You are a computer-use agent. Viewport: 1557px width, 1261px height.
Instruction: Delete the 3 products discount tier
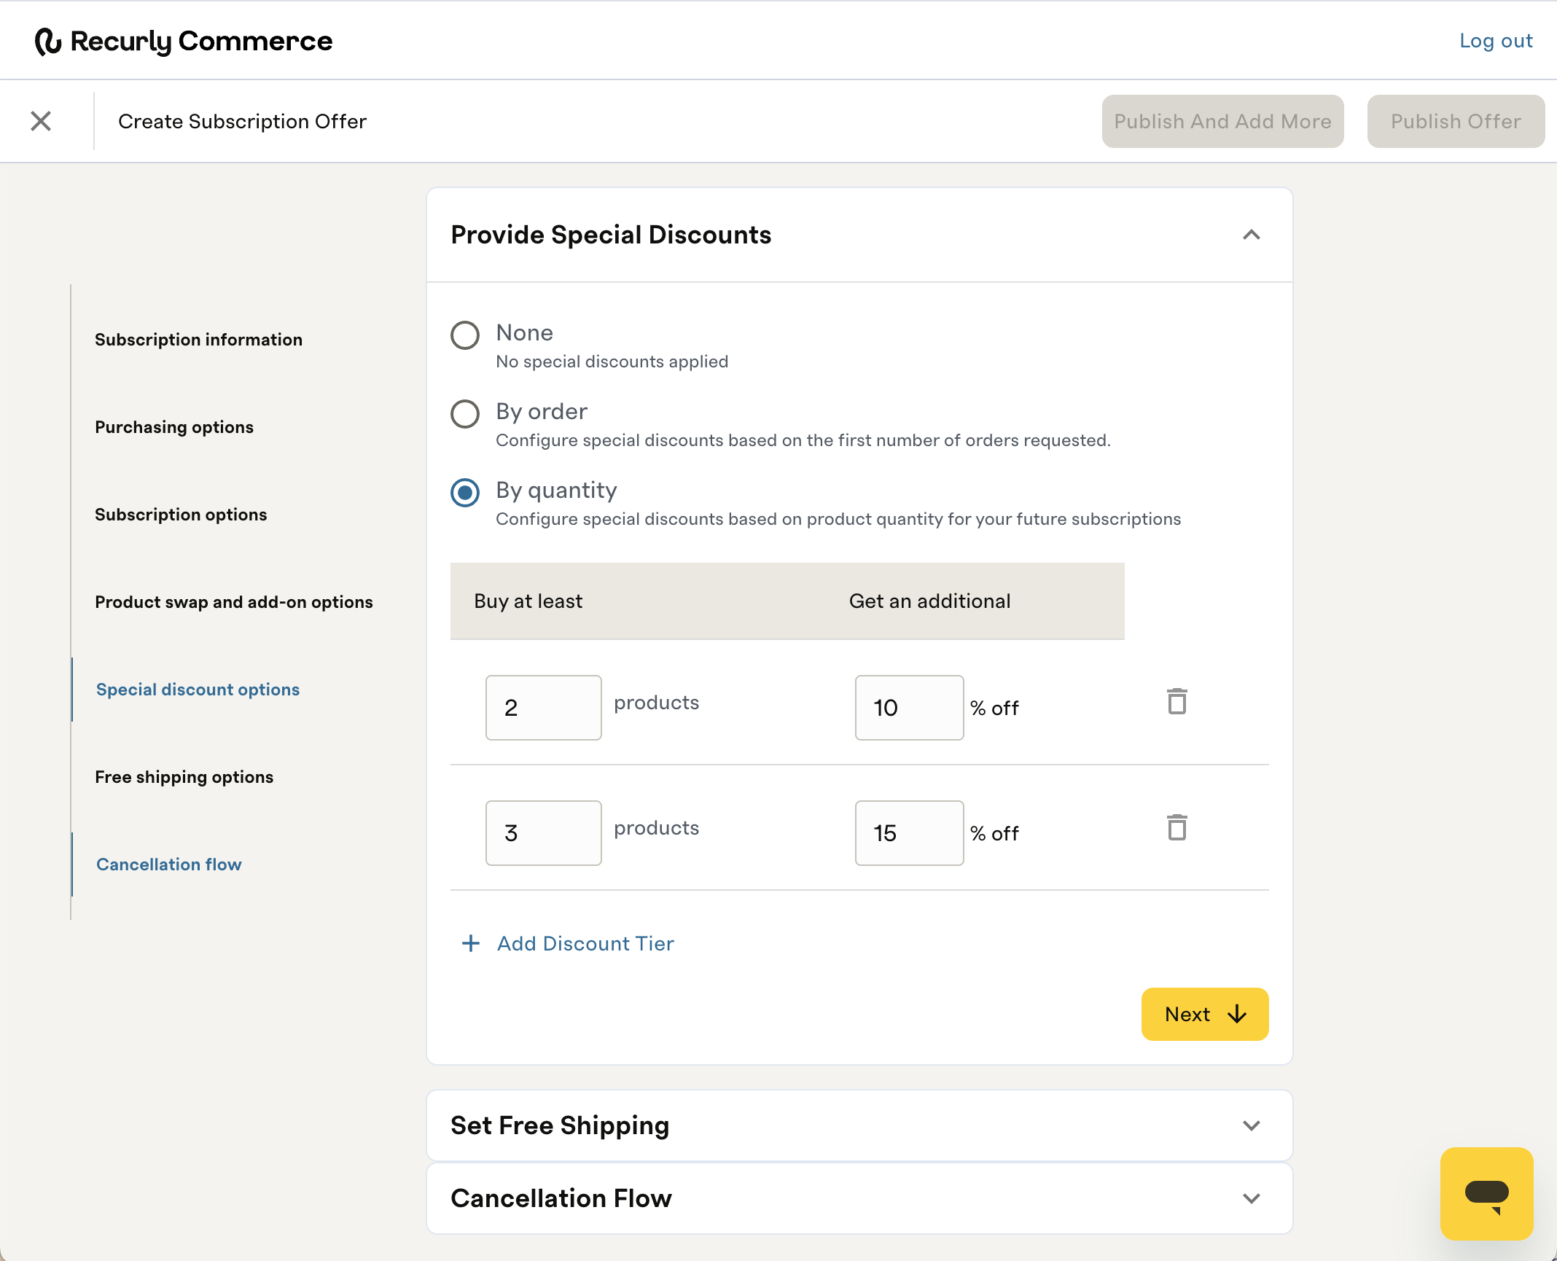[1176, 828]
